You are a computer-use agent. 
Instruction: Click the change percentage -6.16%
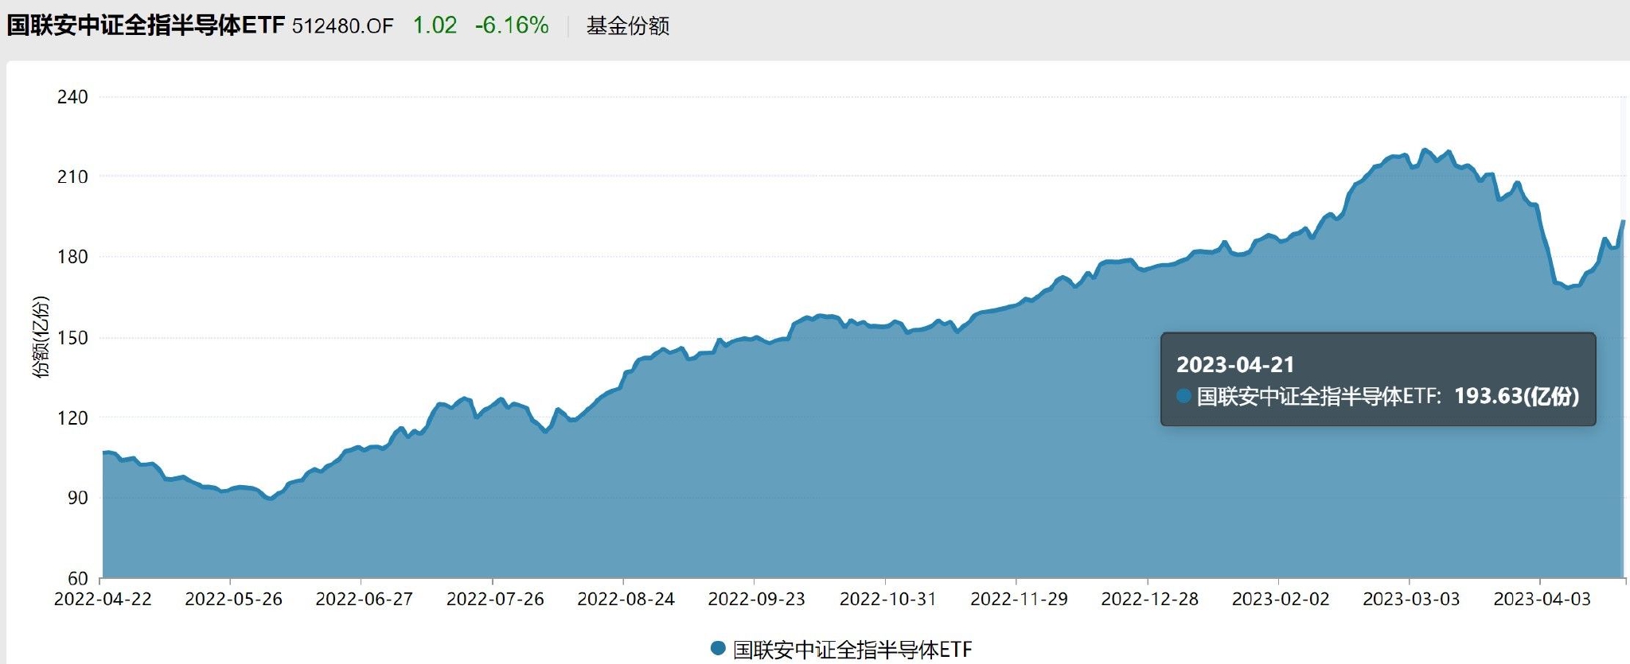[x=512, y=25]
